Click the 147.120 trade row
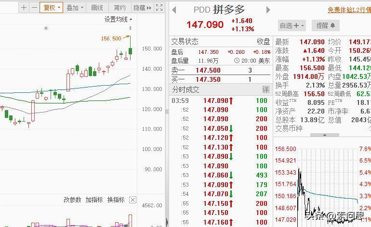The width and height of the screenshot is (371, 227). click(221, 138)
